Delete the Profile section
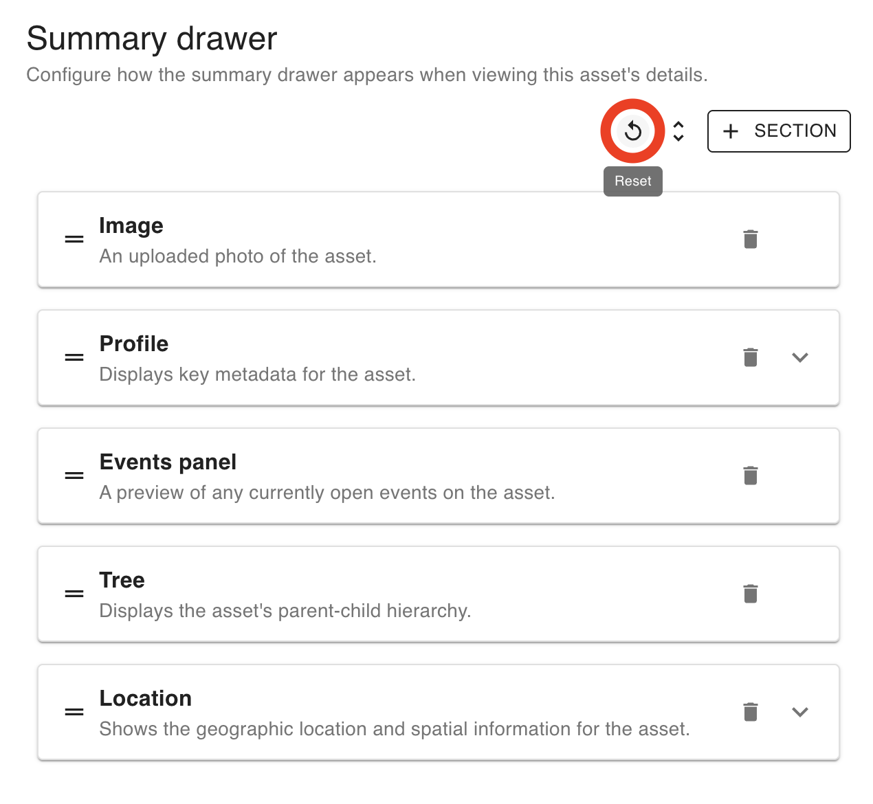873x804 pixels. [x=750, y=357]
